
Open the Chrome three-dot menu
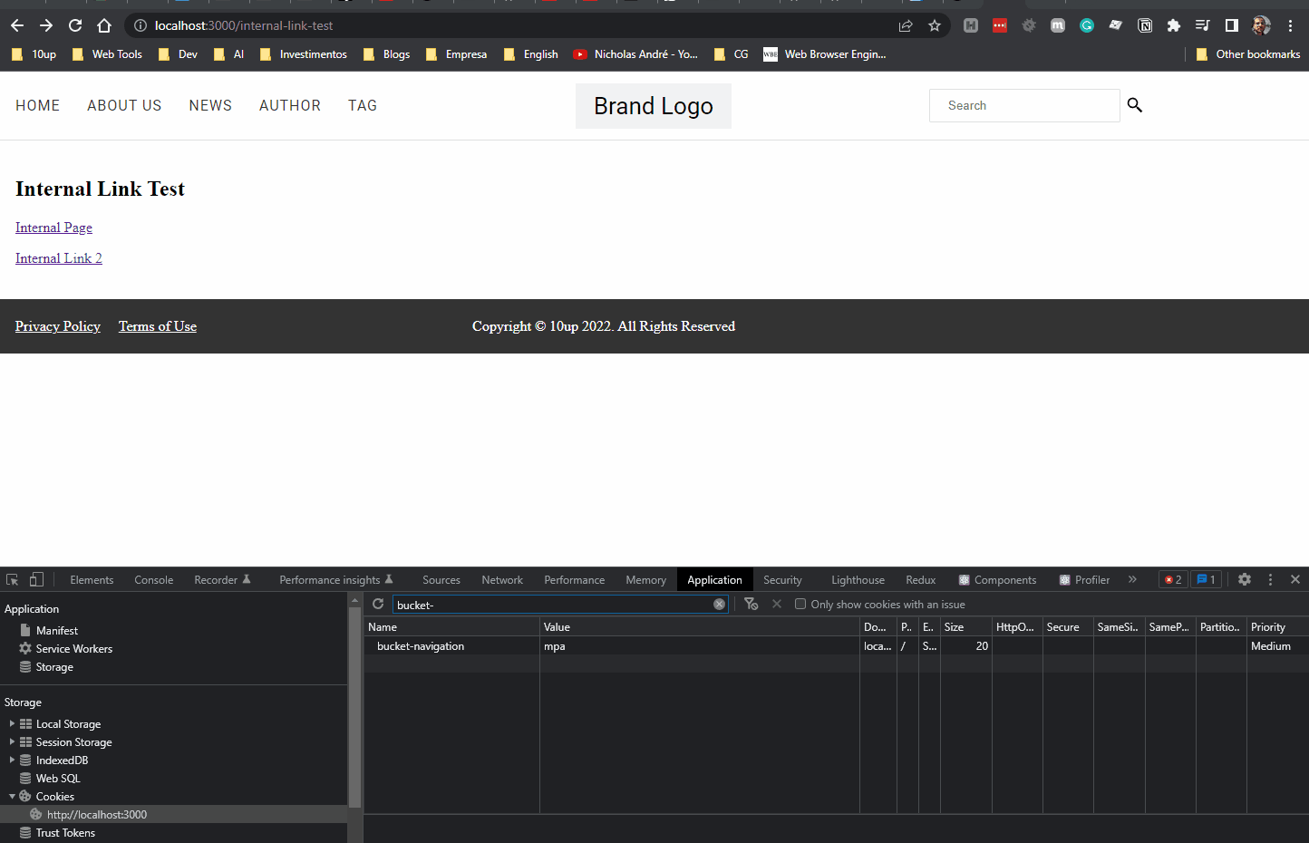point(1290,25)
